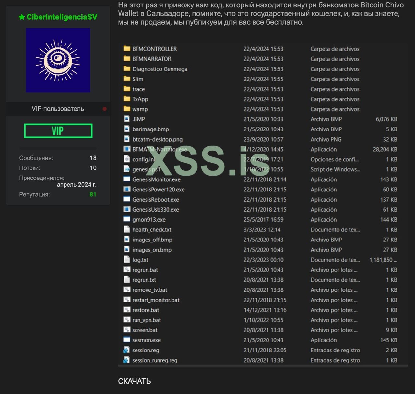Click the BTMCONTROLLER folder icon
The width and height of the screenshot is (415, 394).
pos(127,49)
